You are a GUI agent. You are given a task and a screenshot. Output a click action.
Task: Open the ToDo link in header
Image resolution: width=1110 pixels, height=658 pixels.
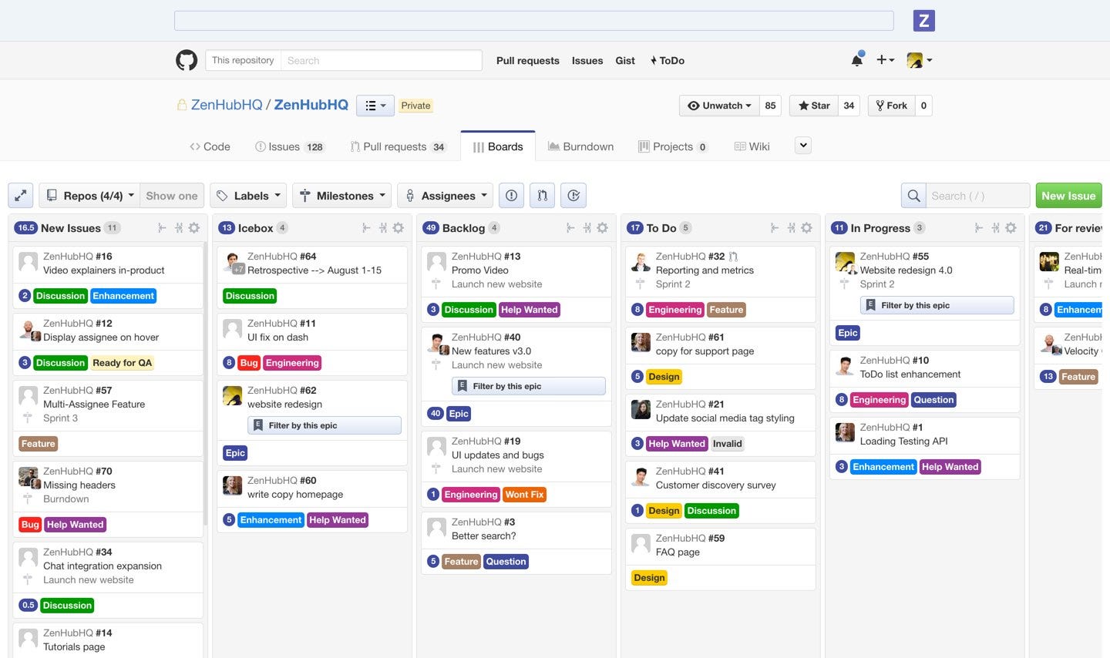668,60
